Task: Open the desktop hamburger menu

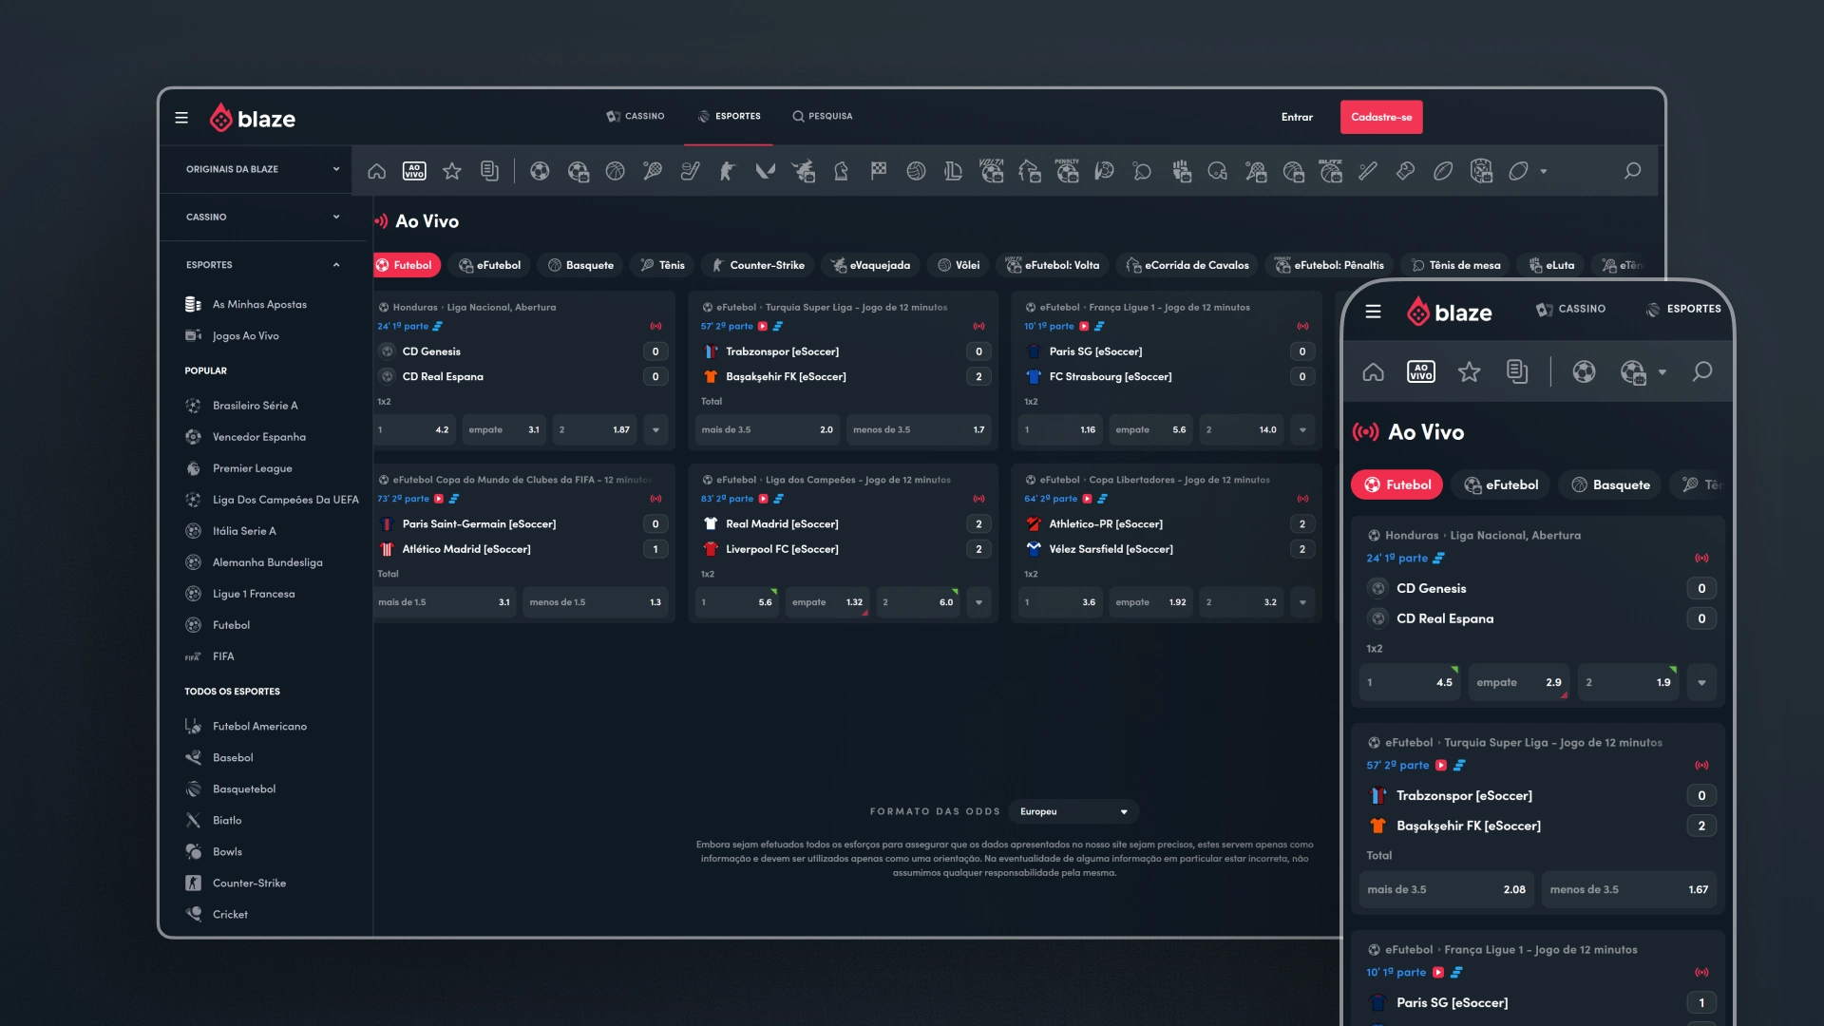Action: [181, 118]
